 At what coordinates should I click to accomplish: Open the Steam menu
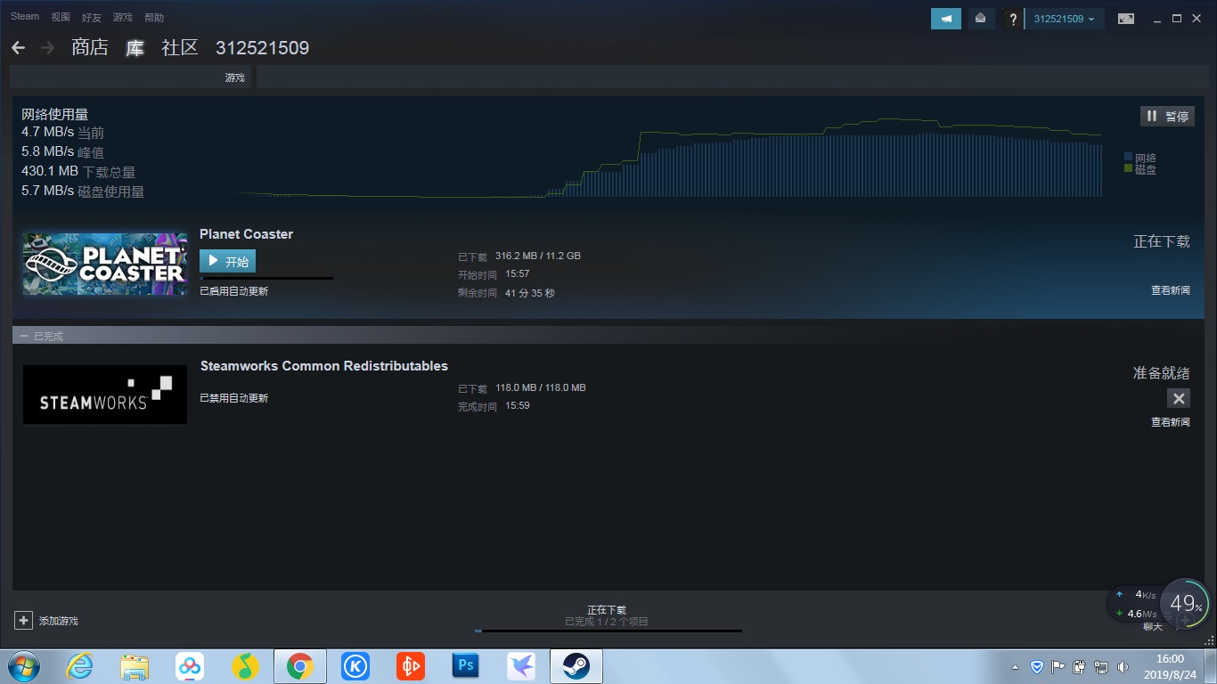point(25,17)
